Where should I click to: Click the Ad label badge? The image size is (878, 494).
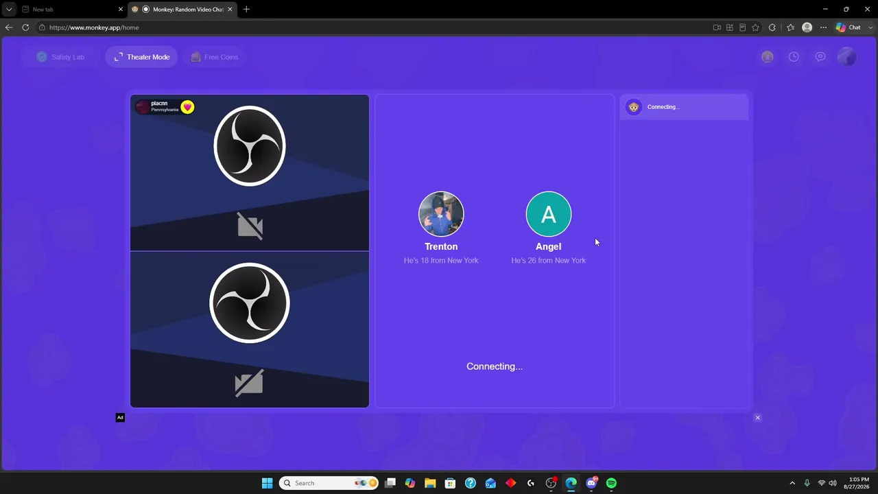[120, 417]
